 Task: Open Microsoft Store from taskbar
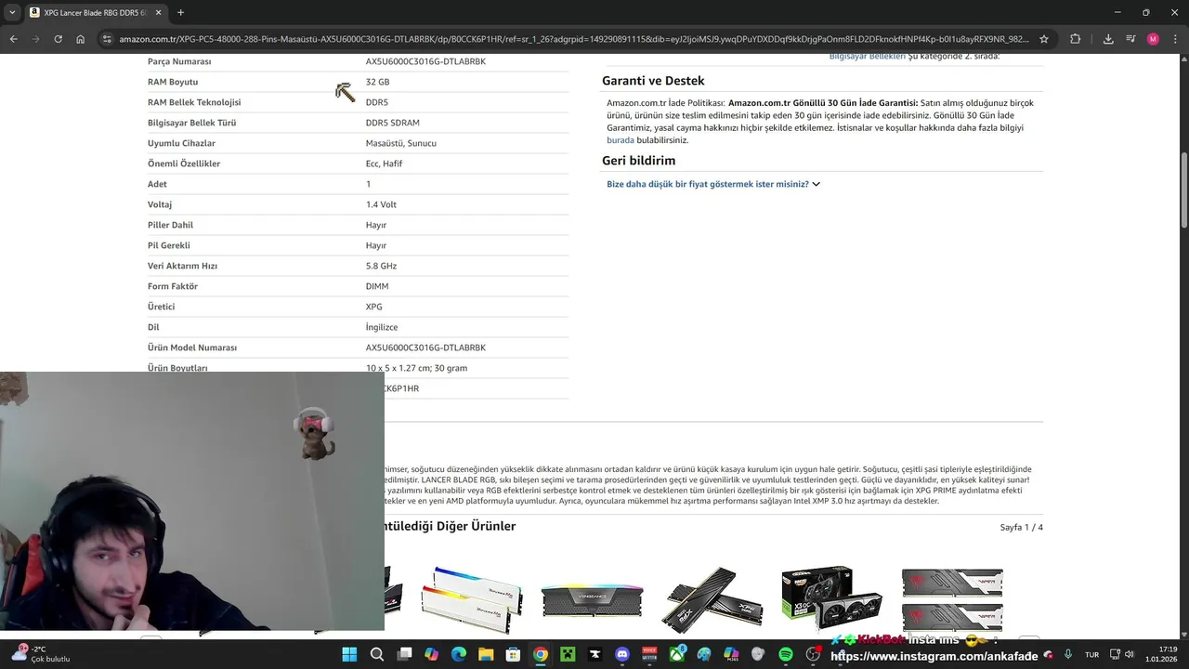[x=513, y=654]
